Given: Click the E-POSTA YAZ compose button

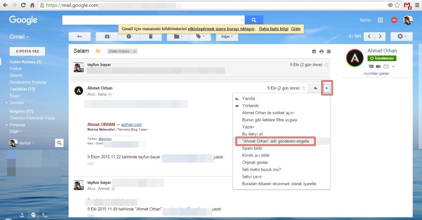Looking at the screenshot, I should click(27, 51).
